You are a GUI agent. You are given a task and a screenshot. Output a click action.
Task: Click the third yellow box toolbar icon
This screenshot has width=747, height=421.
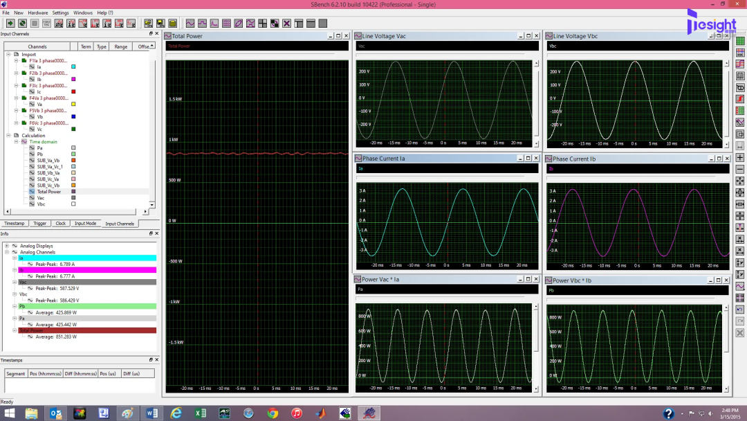pyautogui.click(x=172, y=23)
